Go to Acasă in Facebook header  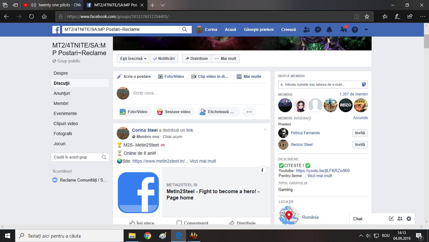point(231,30)
